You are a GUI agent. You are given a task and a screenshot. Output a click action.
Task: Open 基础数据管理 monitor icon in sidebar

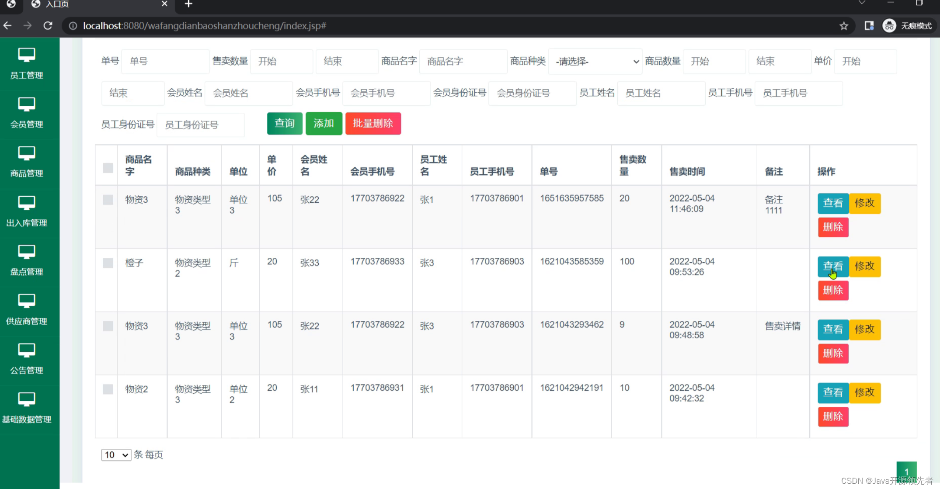(x=27, y=399)
